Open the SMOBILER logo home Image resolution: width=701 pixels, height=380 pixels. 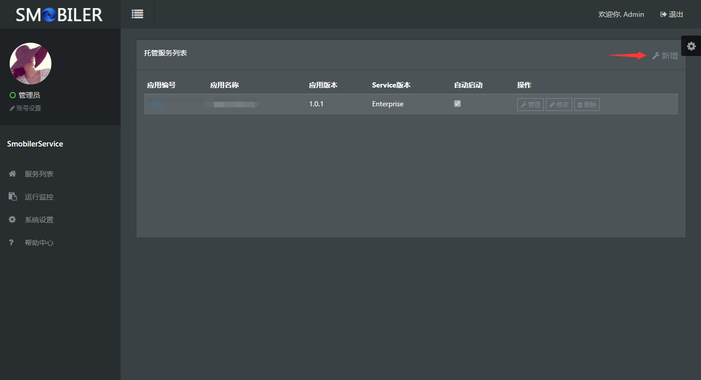(x=59, y=14)
